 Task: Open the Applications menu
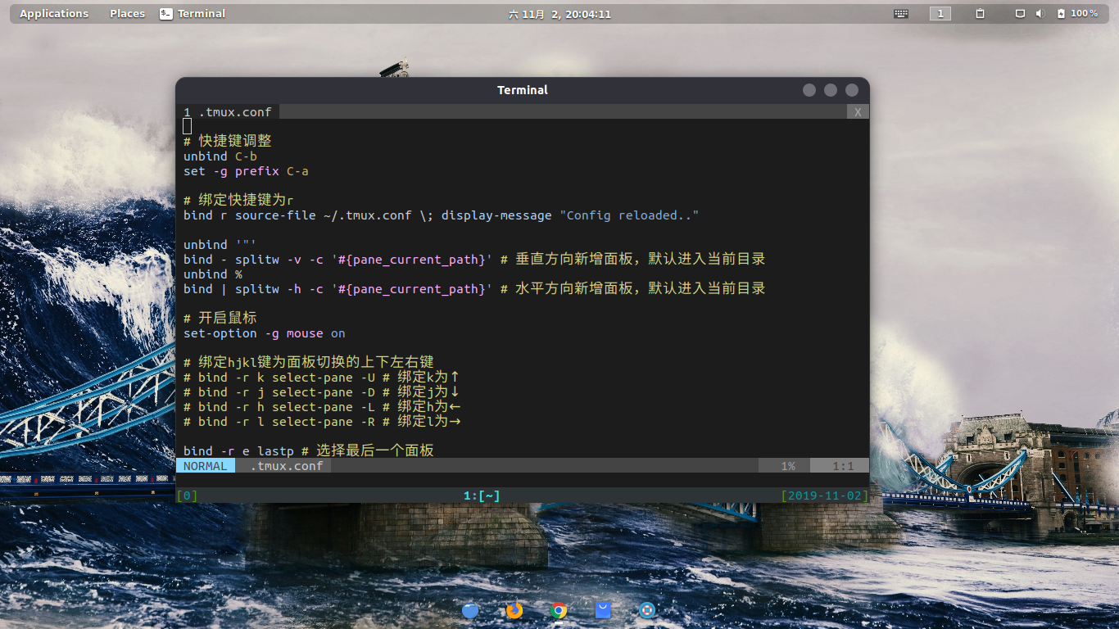pos(54,13)
